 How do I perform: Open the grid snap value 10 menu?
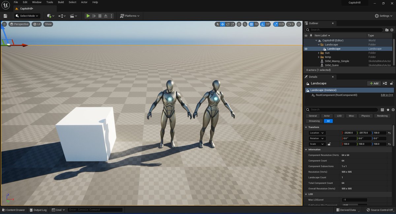point(256,24)
